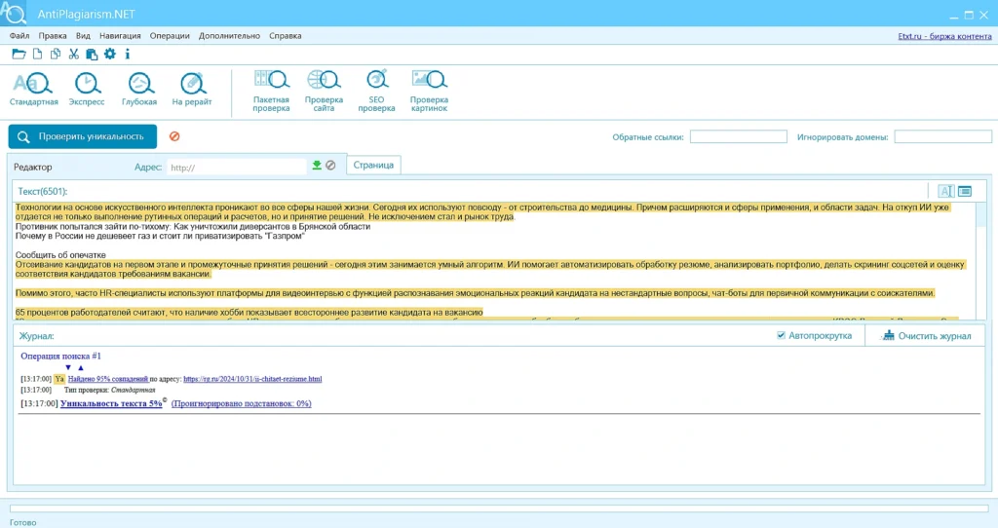The width and height of the screenshot is (998, 528).
Task: Open the Справка menu
Action: point(286,36)
